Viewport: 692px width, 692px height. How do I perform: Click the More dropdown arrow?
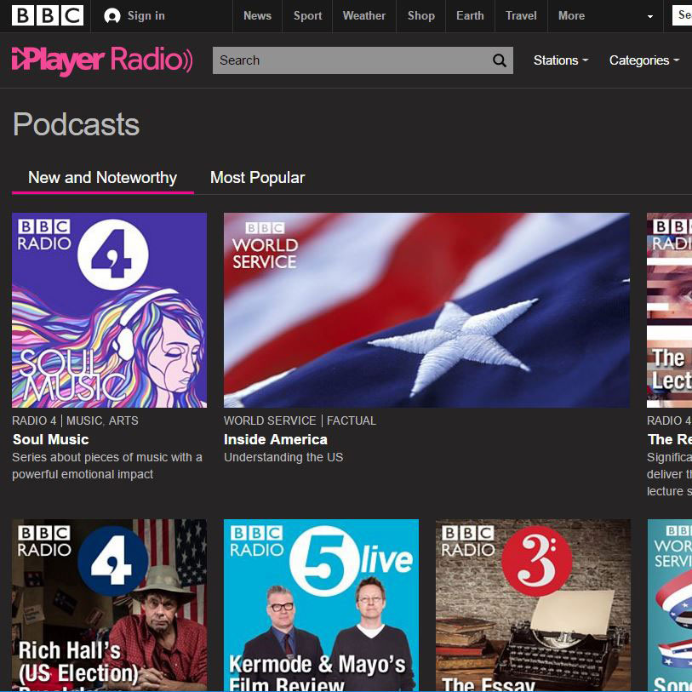pyautogui.click(x=650, y=17)
